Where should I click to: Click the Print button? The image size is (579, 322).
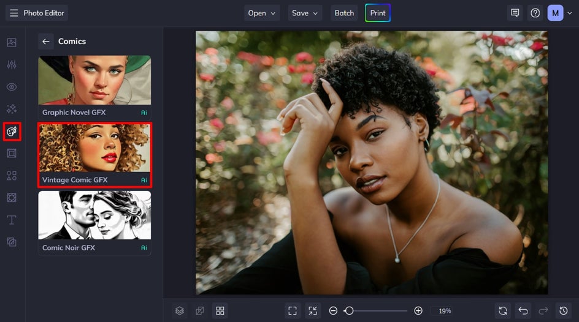(x=378, y=13)
